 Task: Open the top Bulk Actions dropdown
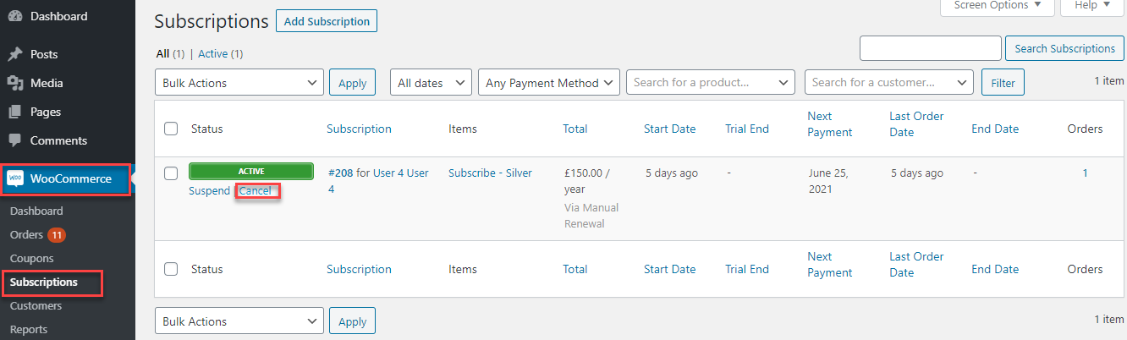coord(239,83)
